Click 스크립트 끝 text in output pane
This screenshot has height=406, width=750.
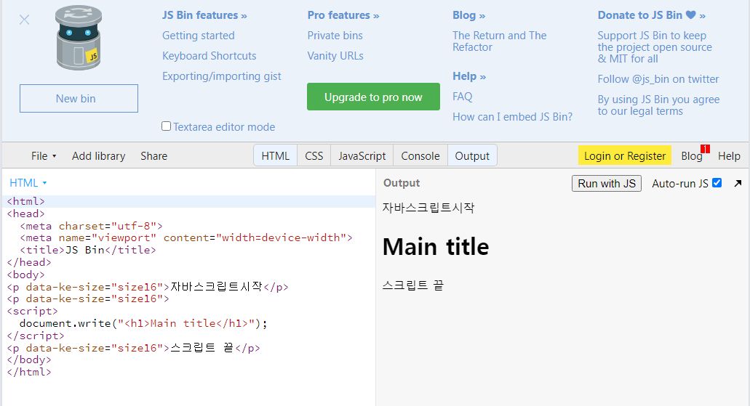[x=413, y=285]
